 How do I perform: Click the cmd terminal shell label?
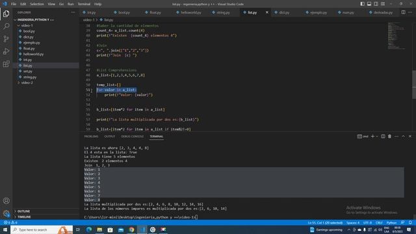point(363,136)
